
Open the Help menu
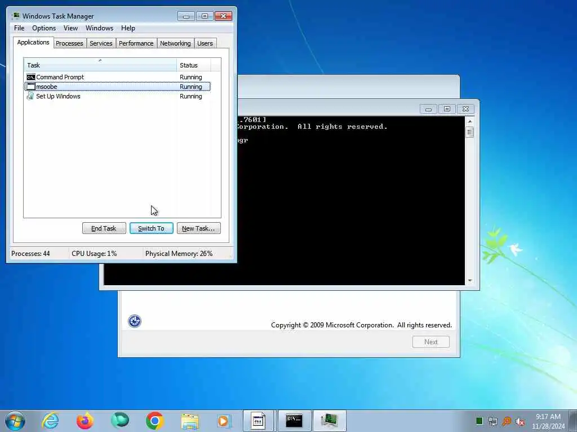(x=128, y=28)
